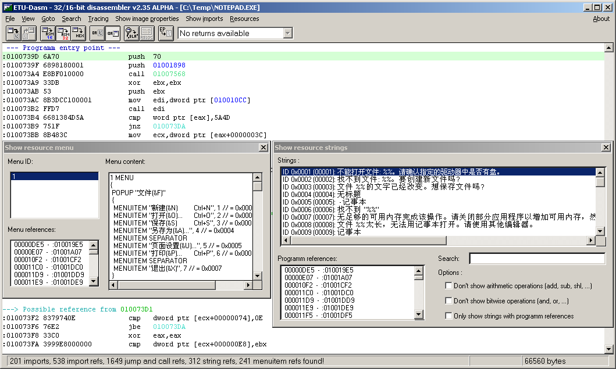Click the Search input field for strings
Screen dimensions: 616x369
point(537,259)
